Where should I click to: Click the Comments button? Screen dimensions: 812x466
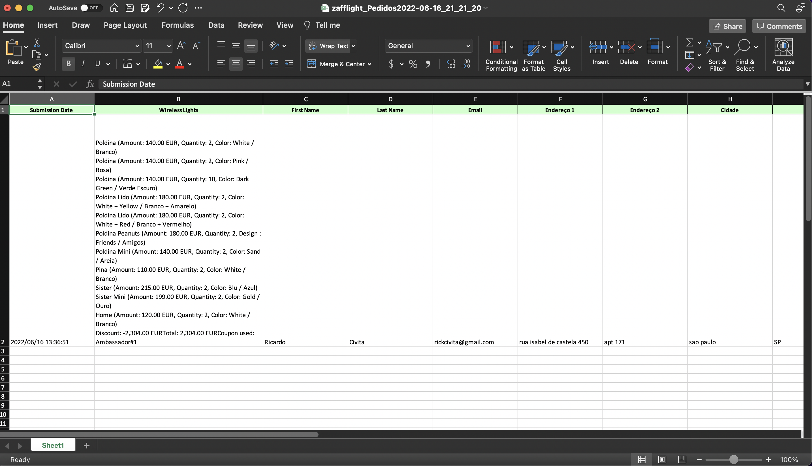click(779, 26)
